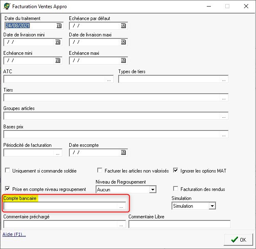Click the ATC browse ellipsis button
This screenshot has height=249, width=256.
click(109, 79)
